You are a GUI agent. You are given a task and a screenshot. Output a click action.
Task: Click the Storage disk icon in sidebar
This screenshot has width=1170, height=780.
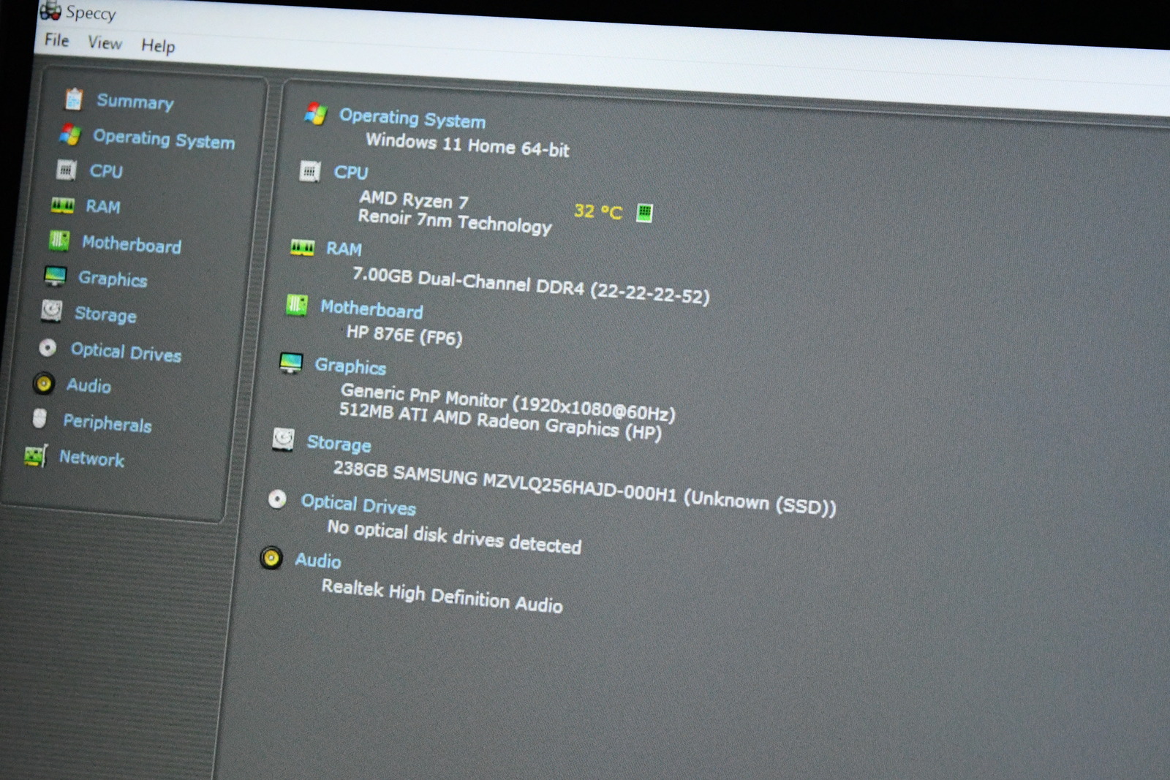click(x=51, y=311)
